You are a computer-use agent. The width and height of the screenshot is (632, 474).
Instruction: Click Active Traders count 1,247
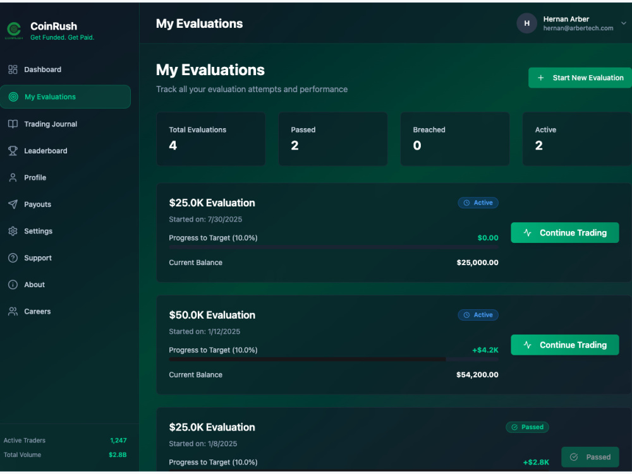tap(119, 441)
